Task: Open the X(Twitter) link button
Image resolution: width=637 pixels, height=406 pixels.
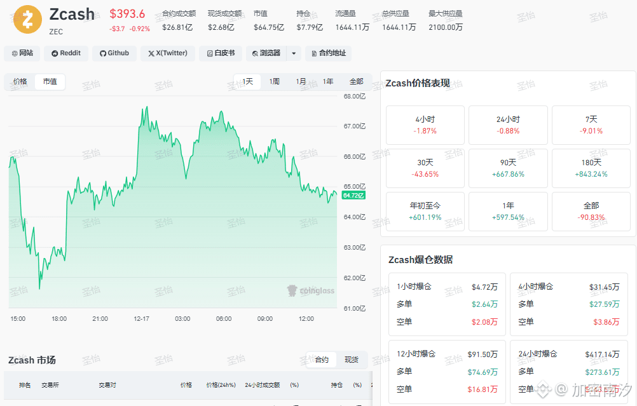Action: pyautogui.click(x=167, y=53)
